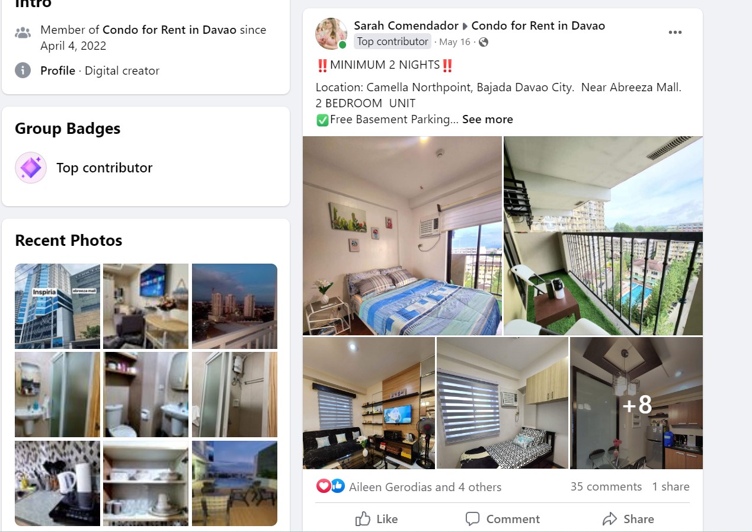View who shared via 1 share

click(x=671, y=486)
